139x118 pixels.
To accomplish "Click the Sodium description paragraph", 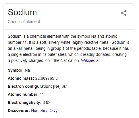I will (x=68, y=48).
